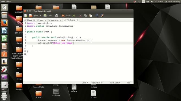The height and width of the screenshot is (101, 181).
Task: Save the Test.java file
Action: click(48, 15)
